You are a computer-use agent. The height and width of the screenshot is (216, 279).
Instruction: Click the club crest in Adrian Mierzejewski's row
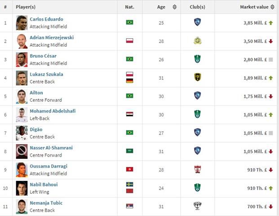197,41
